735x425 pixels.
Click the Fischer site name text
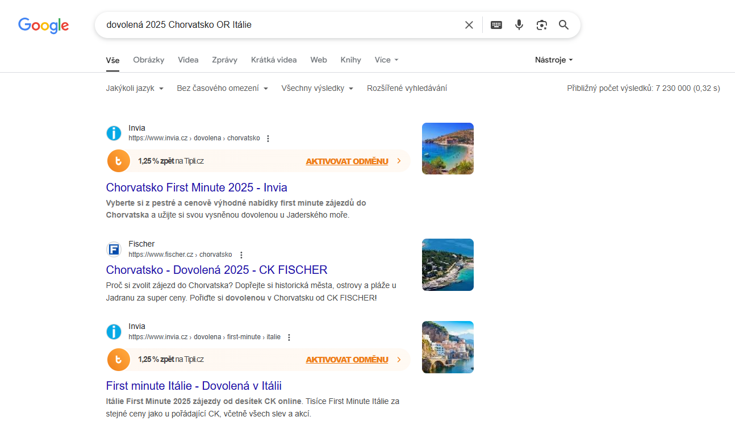(141, 244)
